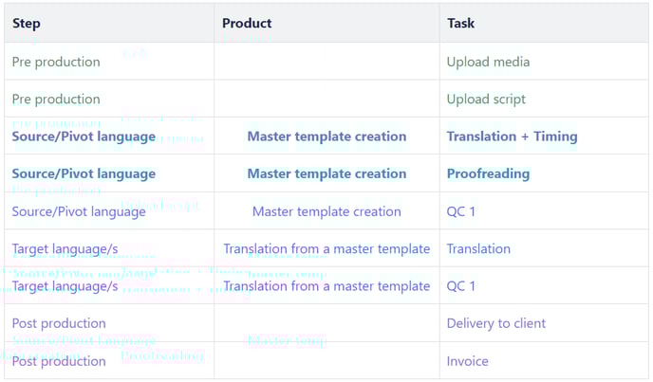Select Translation from a master template beside Translation
This screenshot has height=382, width=653.
tap(326, 249)
